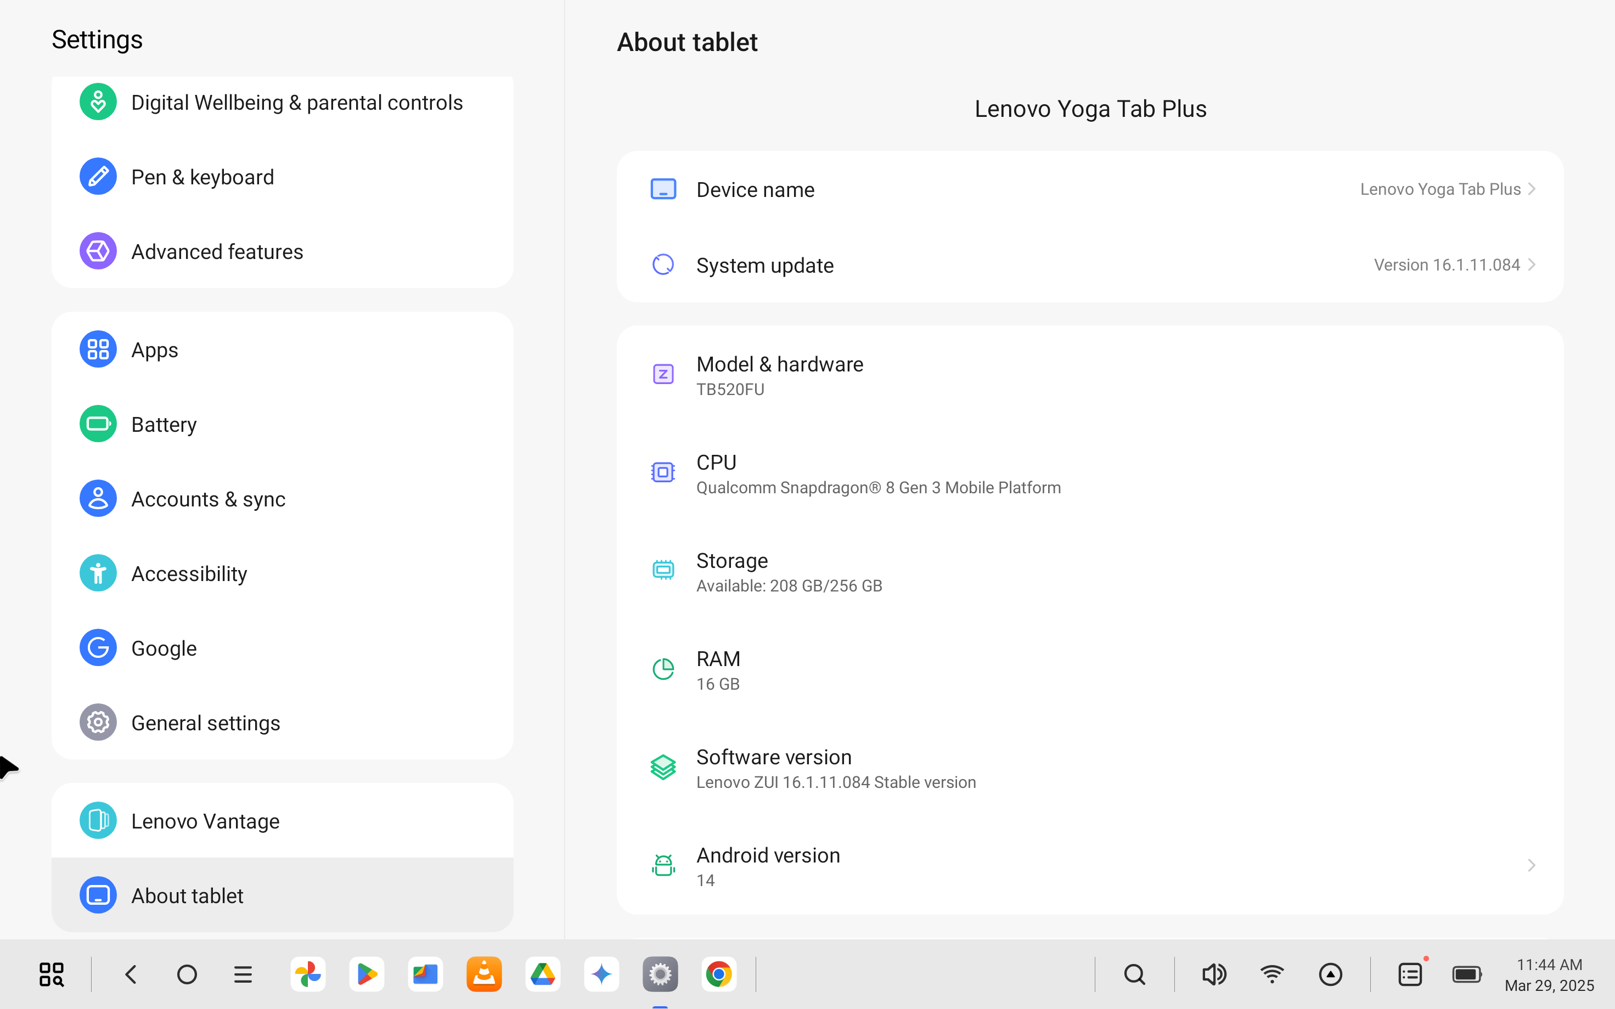Open app drawer search icon in taskbar
This screenshot has height=1009, width=1615.
(x=52, y=974)
